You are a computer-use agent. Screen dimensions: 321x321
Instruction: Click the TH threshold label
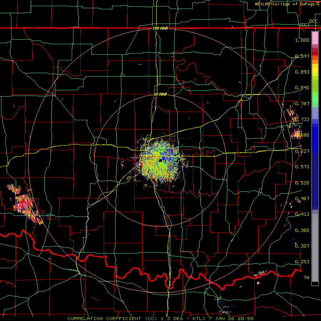(x=306, y=277)
